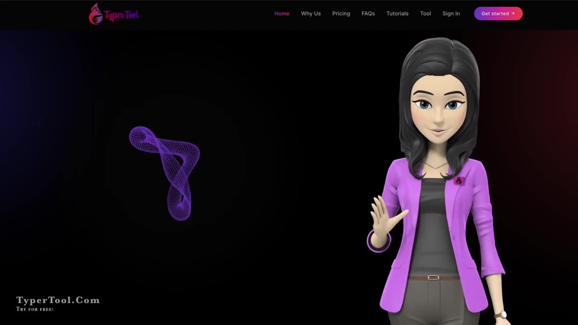Open the Tool menu item
Image resolution: width=578 pixels, height=325 pixels.
[425, 14]
